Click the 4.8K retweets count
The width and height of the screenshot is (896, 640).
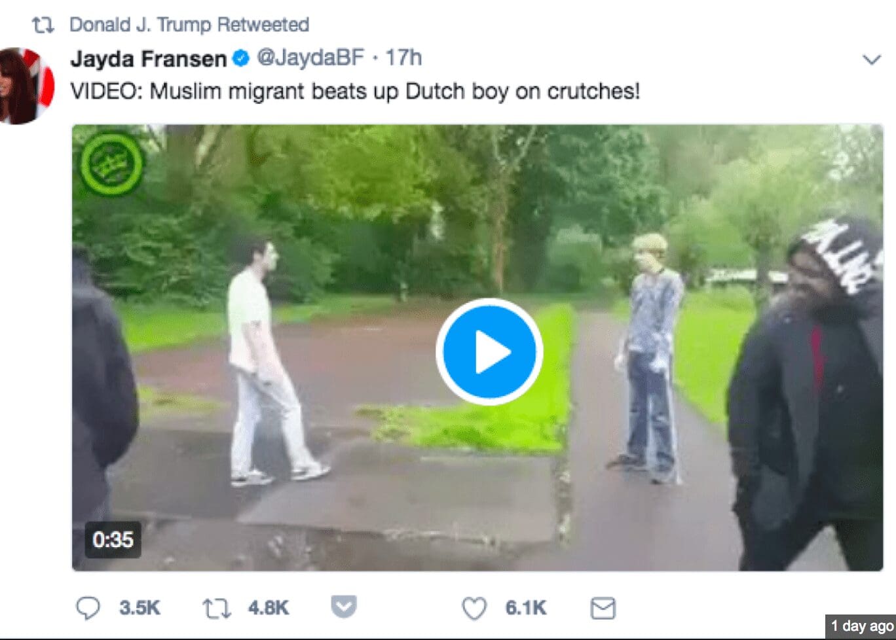[x=269, y=608]
